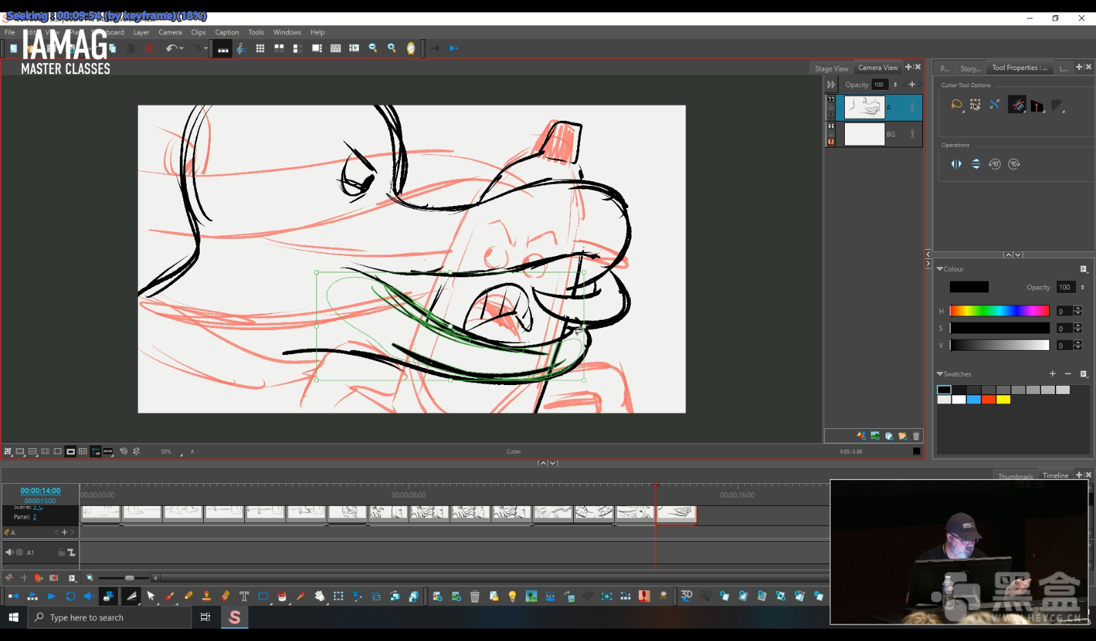This screenshot has height=641, width=1096.
Task: Toggle visibility eyes of BG layer
Action: click(830, 126)
